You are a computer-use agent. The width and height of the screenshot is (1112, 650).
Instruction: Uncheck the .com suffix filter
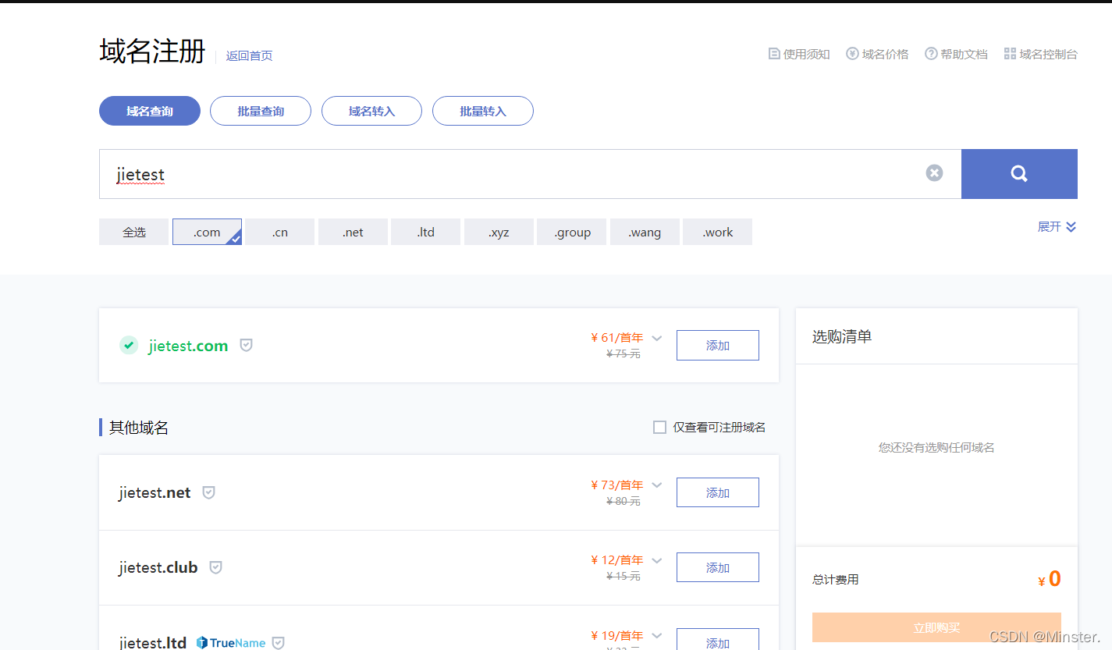pyautogui.click(x=207, y=232)
